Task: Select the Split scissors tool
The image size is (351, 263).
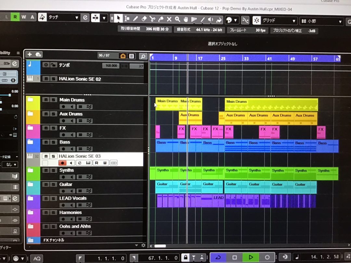Action: 152,19
